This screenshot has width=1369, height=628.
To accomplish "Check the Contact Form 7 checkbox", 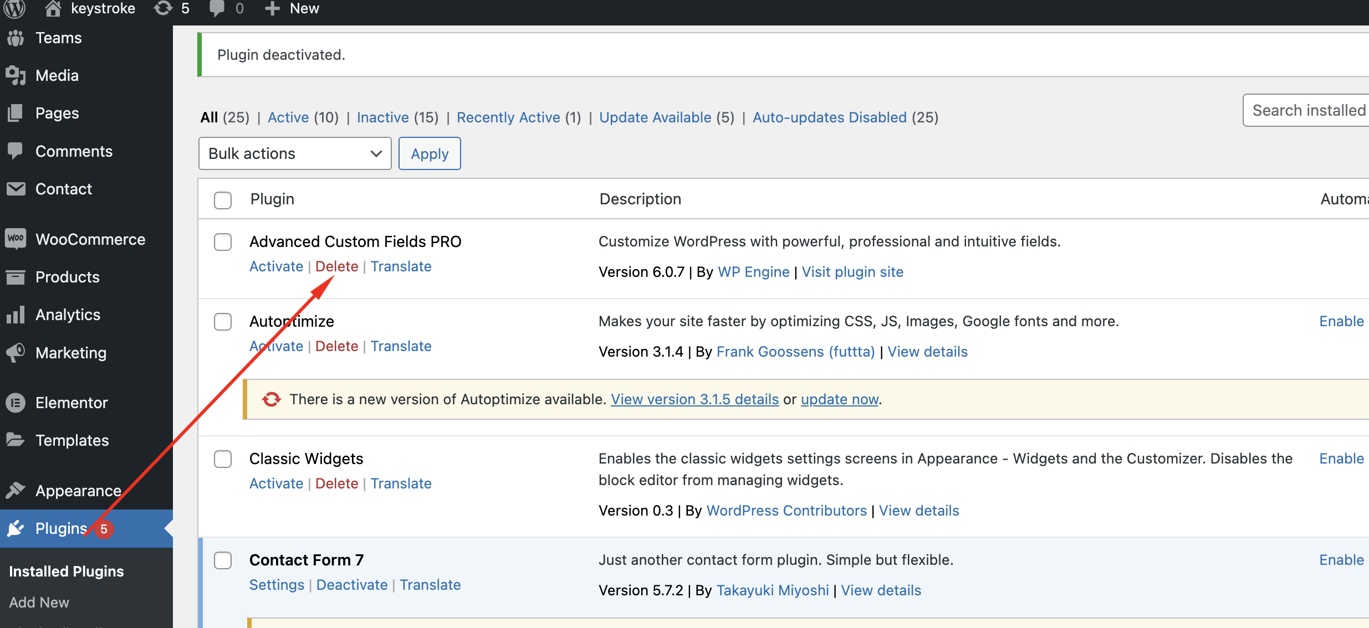I will pyautogui.click(x=223, y=560).
